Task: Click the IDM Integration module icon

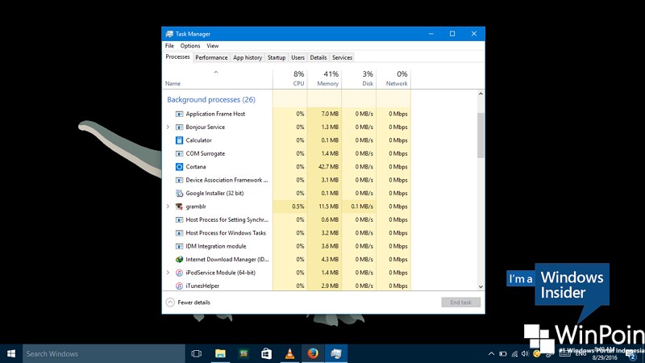Action: pos(179,246)
